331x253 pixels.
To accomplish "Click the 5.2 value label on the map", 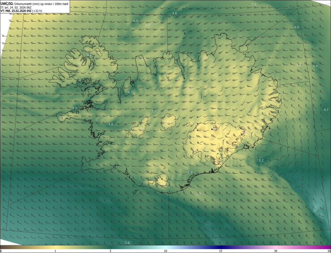I will [261, 160].
